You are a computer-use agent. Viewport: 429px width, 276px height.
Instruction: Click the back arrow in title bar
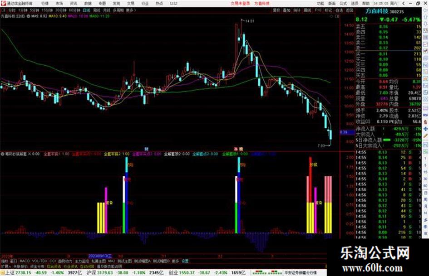pyautogui.click(x=403, y=4)
